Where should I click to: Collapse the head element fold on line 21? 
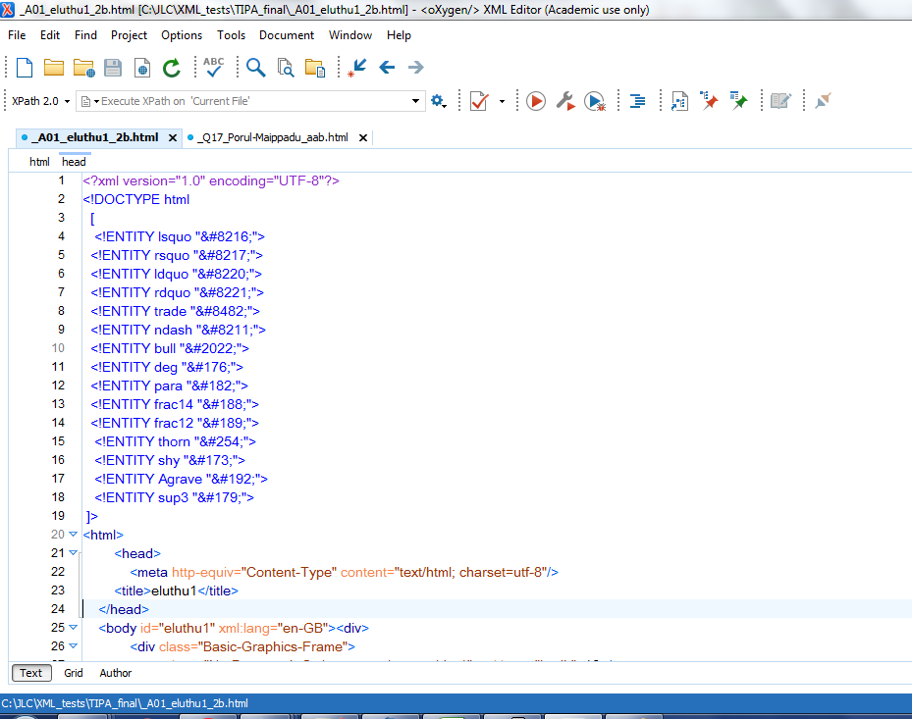click(x=73, y=553)
